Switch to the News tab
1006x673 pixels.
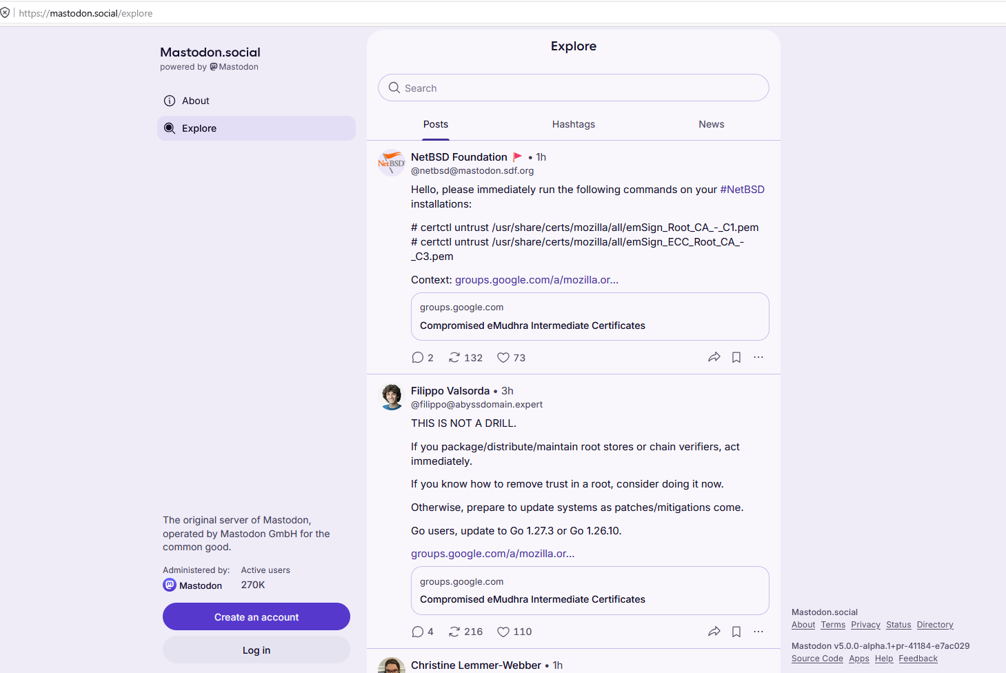coord(712,124)
